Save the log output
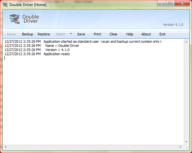Viewport: 192px width, 153px height. coord(81,34)
